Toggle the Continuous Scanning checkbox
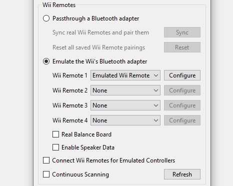The image size is (233, 186). 46,174
